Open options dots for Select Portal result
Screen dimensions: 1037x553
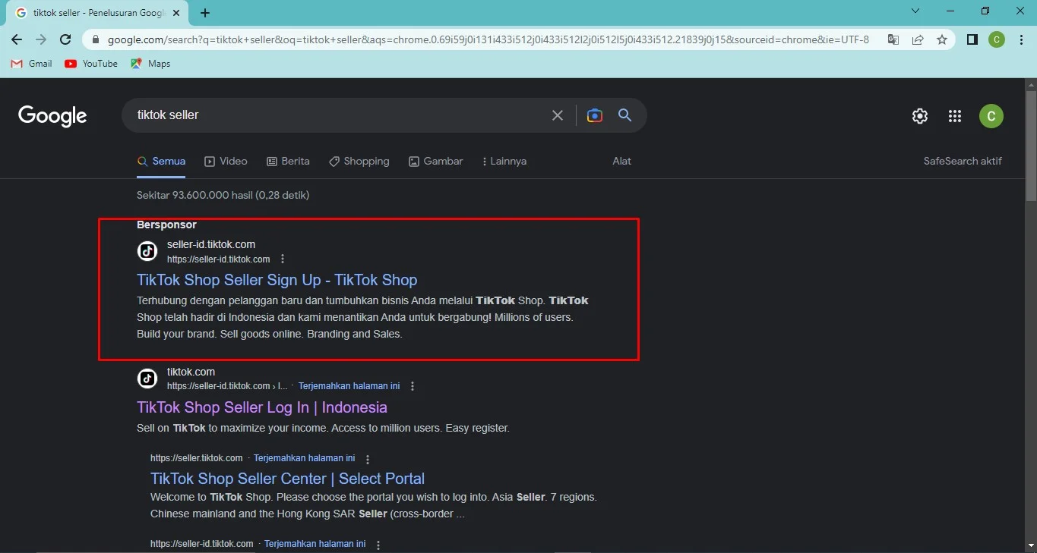click(x=368, y=459)
